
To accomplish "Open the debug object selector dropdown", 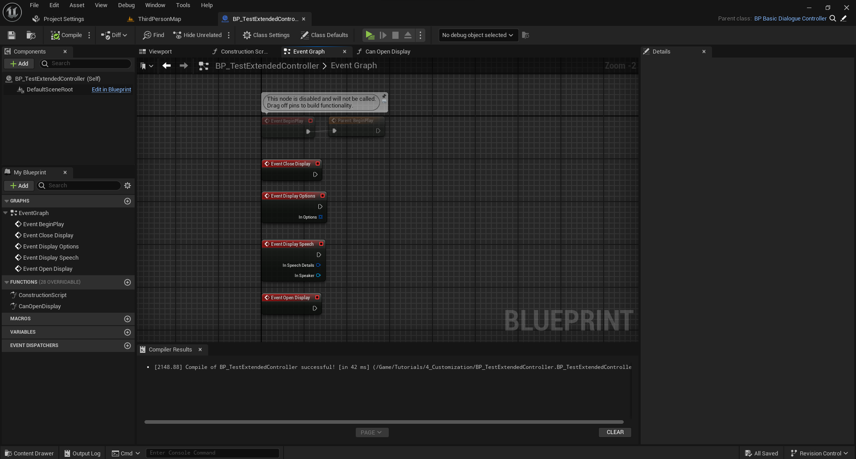I will coord(478,35).
